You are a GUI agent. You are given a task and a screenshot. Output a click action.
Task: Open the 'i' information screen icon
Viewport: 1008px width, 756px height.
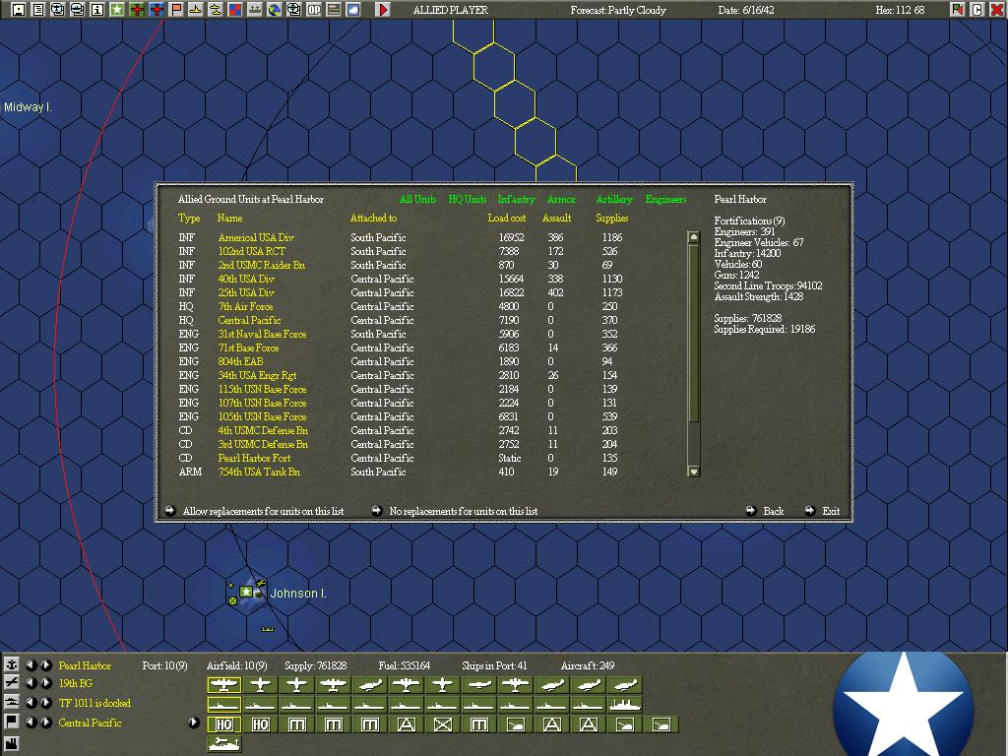97,10
